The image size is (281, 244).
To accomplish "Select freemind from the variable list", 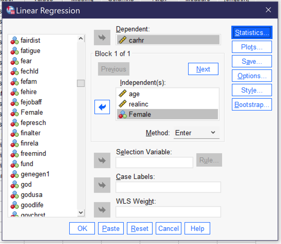I will [x=33, y=154].
